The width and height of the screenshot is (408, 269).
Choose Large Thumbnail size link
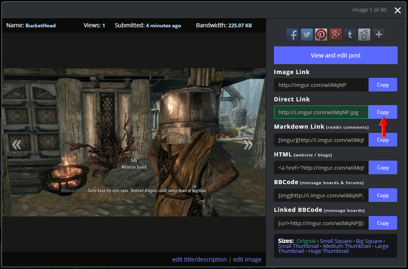point(382,246)
